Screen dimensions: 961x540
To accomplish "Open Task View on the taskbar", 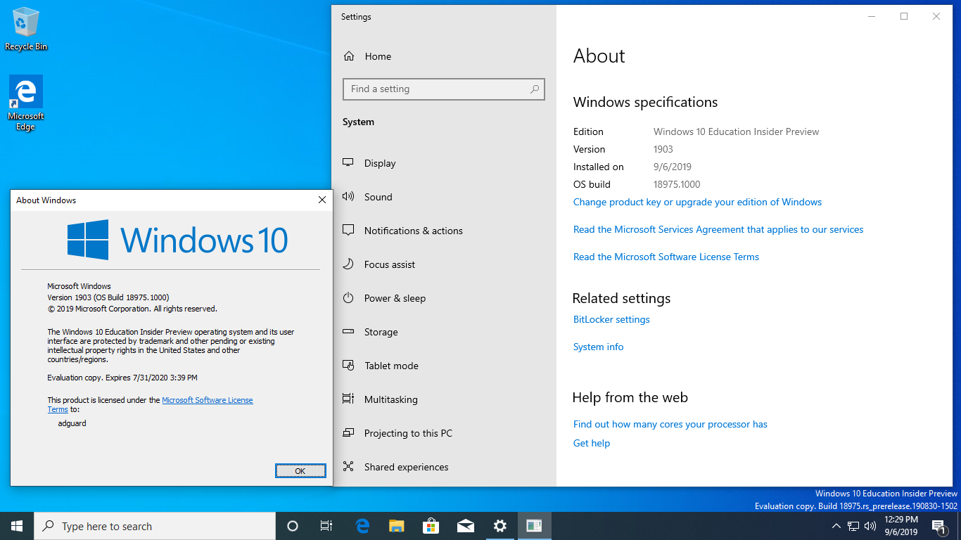I will (326, 526).
